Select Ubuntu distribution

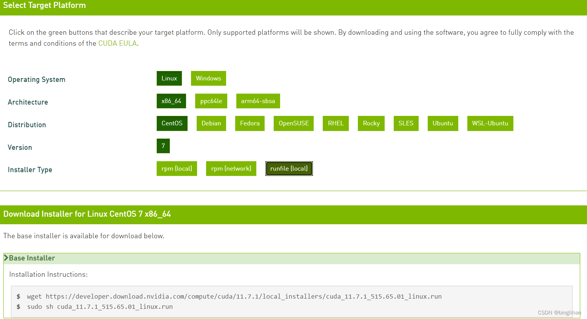tap(443, 123)
